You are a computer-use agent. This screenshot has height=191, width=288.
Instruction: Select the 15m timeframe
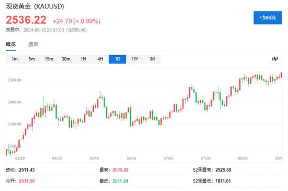[x=49, y=59]
